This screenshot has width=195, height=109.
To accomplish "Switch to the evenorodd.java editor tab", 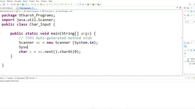I will pyautogui.click(x=6, y=8).
